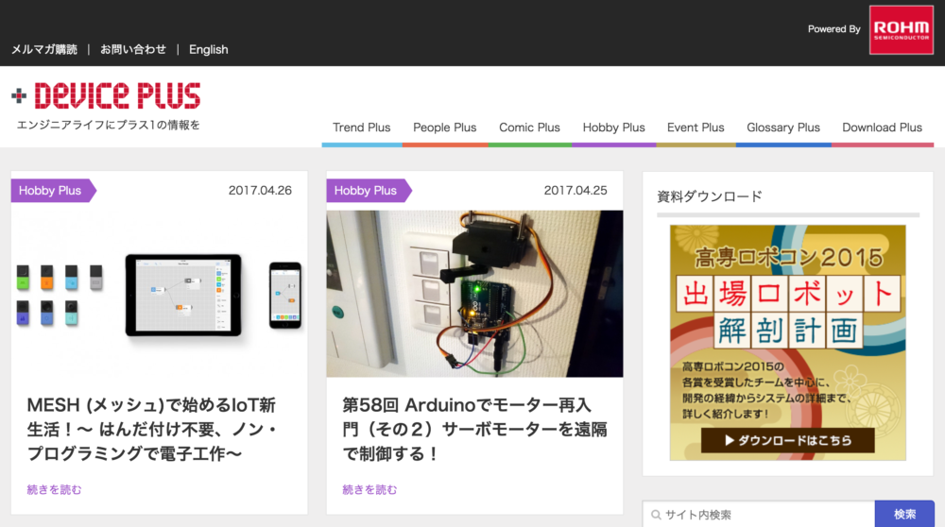
Task: Open the Hobby Plus menu in navigation
Action: pos(613,127)
